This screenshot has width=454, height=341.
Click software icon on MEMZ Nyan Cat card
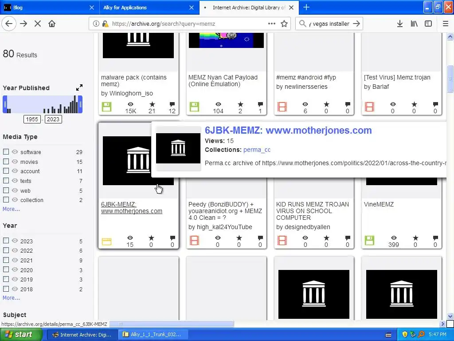point(194,107)
